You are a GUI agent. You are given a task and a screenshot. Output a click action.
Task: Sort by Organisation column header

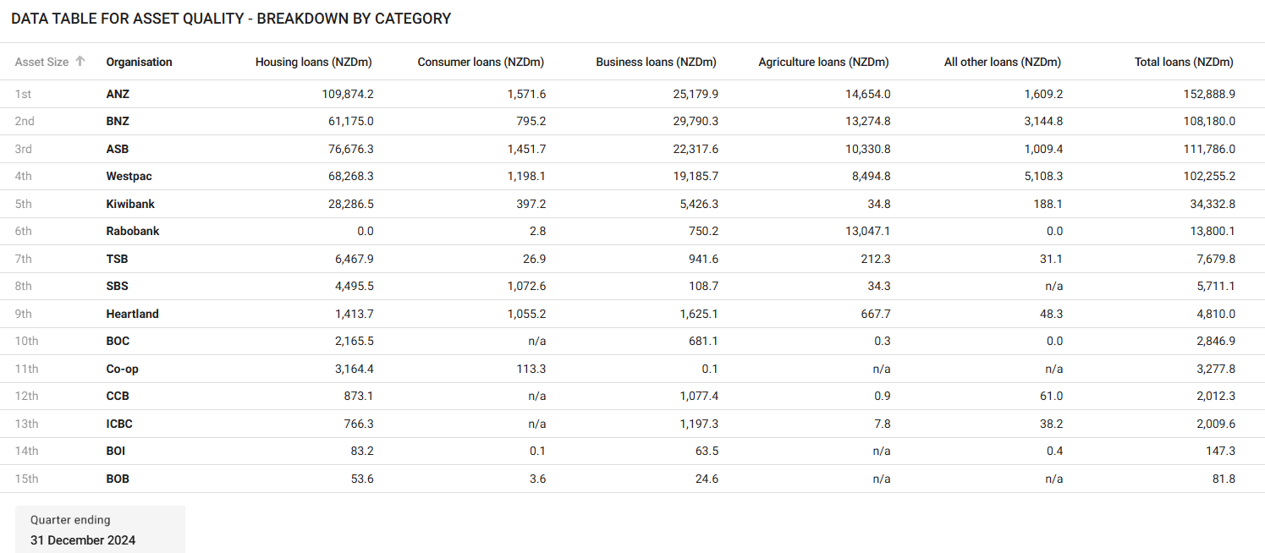click(x=139, y=62)
